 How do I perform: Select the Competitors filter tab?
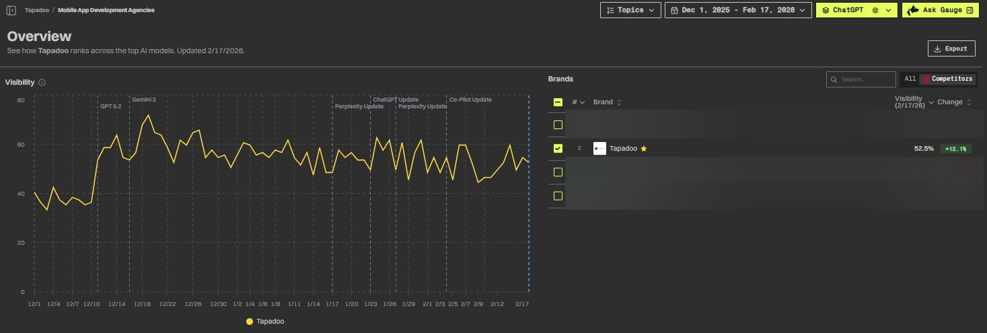click(x=947, y=79)
